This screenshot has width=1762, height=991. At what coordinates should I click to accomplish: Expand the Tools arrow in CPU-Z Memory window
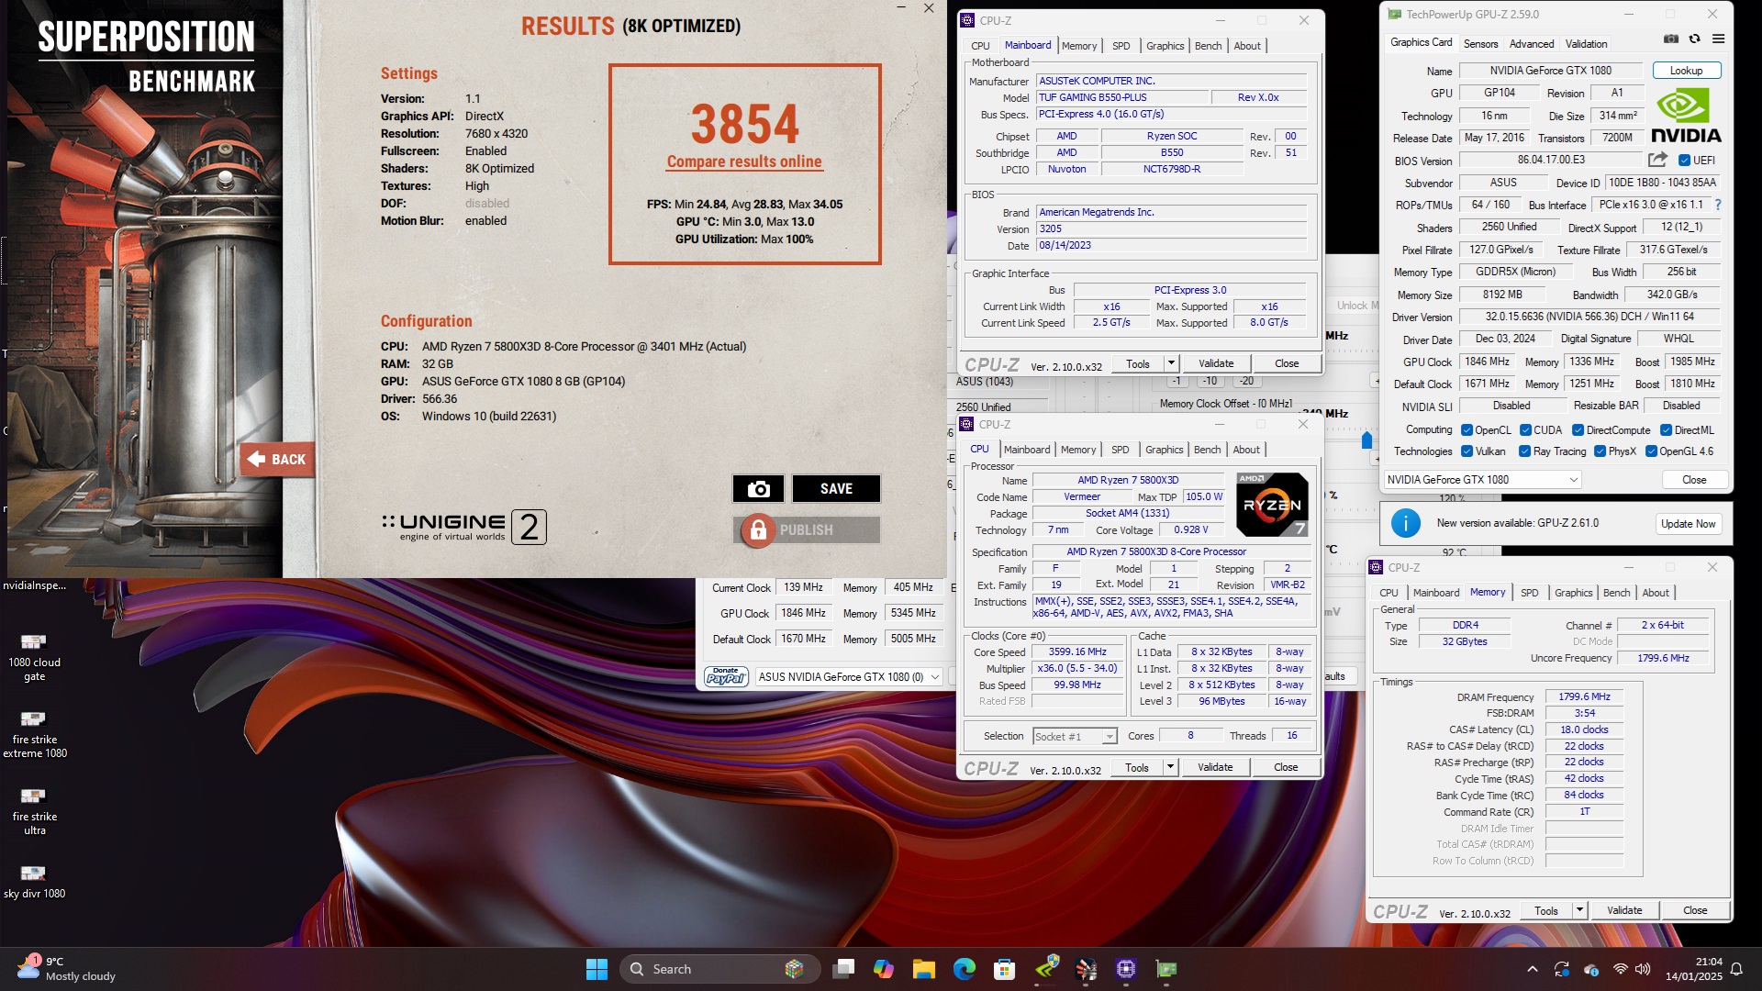click(x=1578, y=910)
